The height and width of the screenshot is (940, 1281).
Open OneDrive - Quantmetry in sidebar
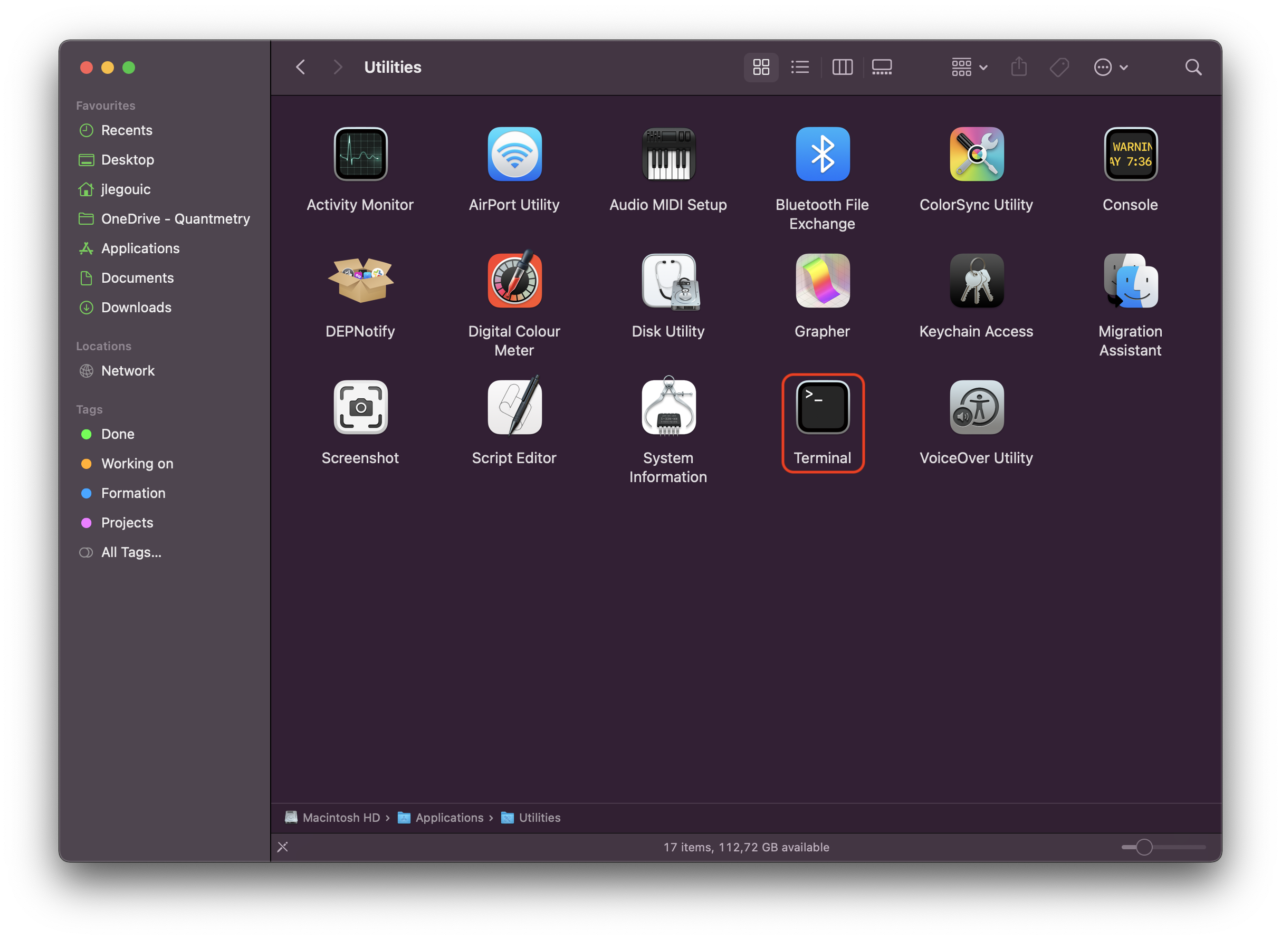tap(164, 219)
